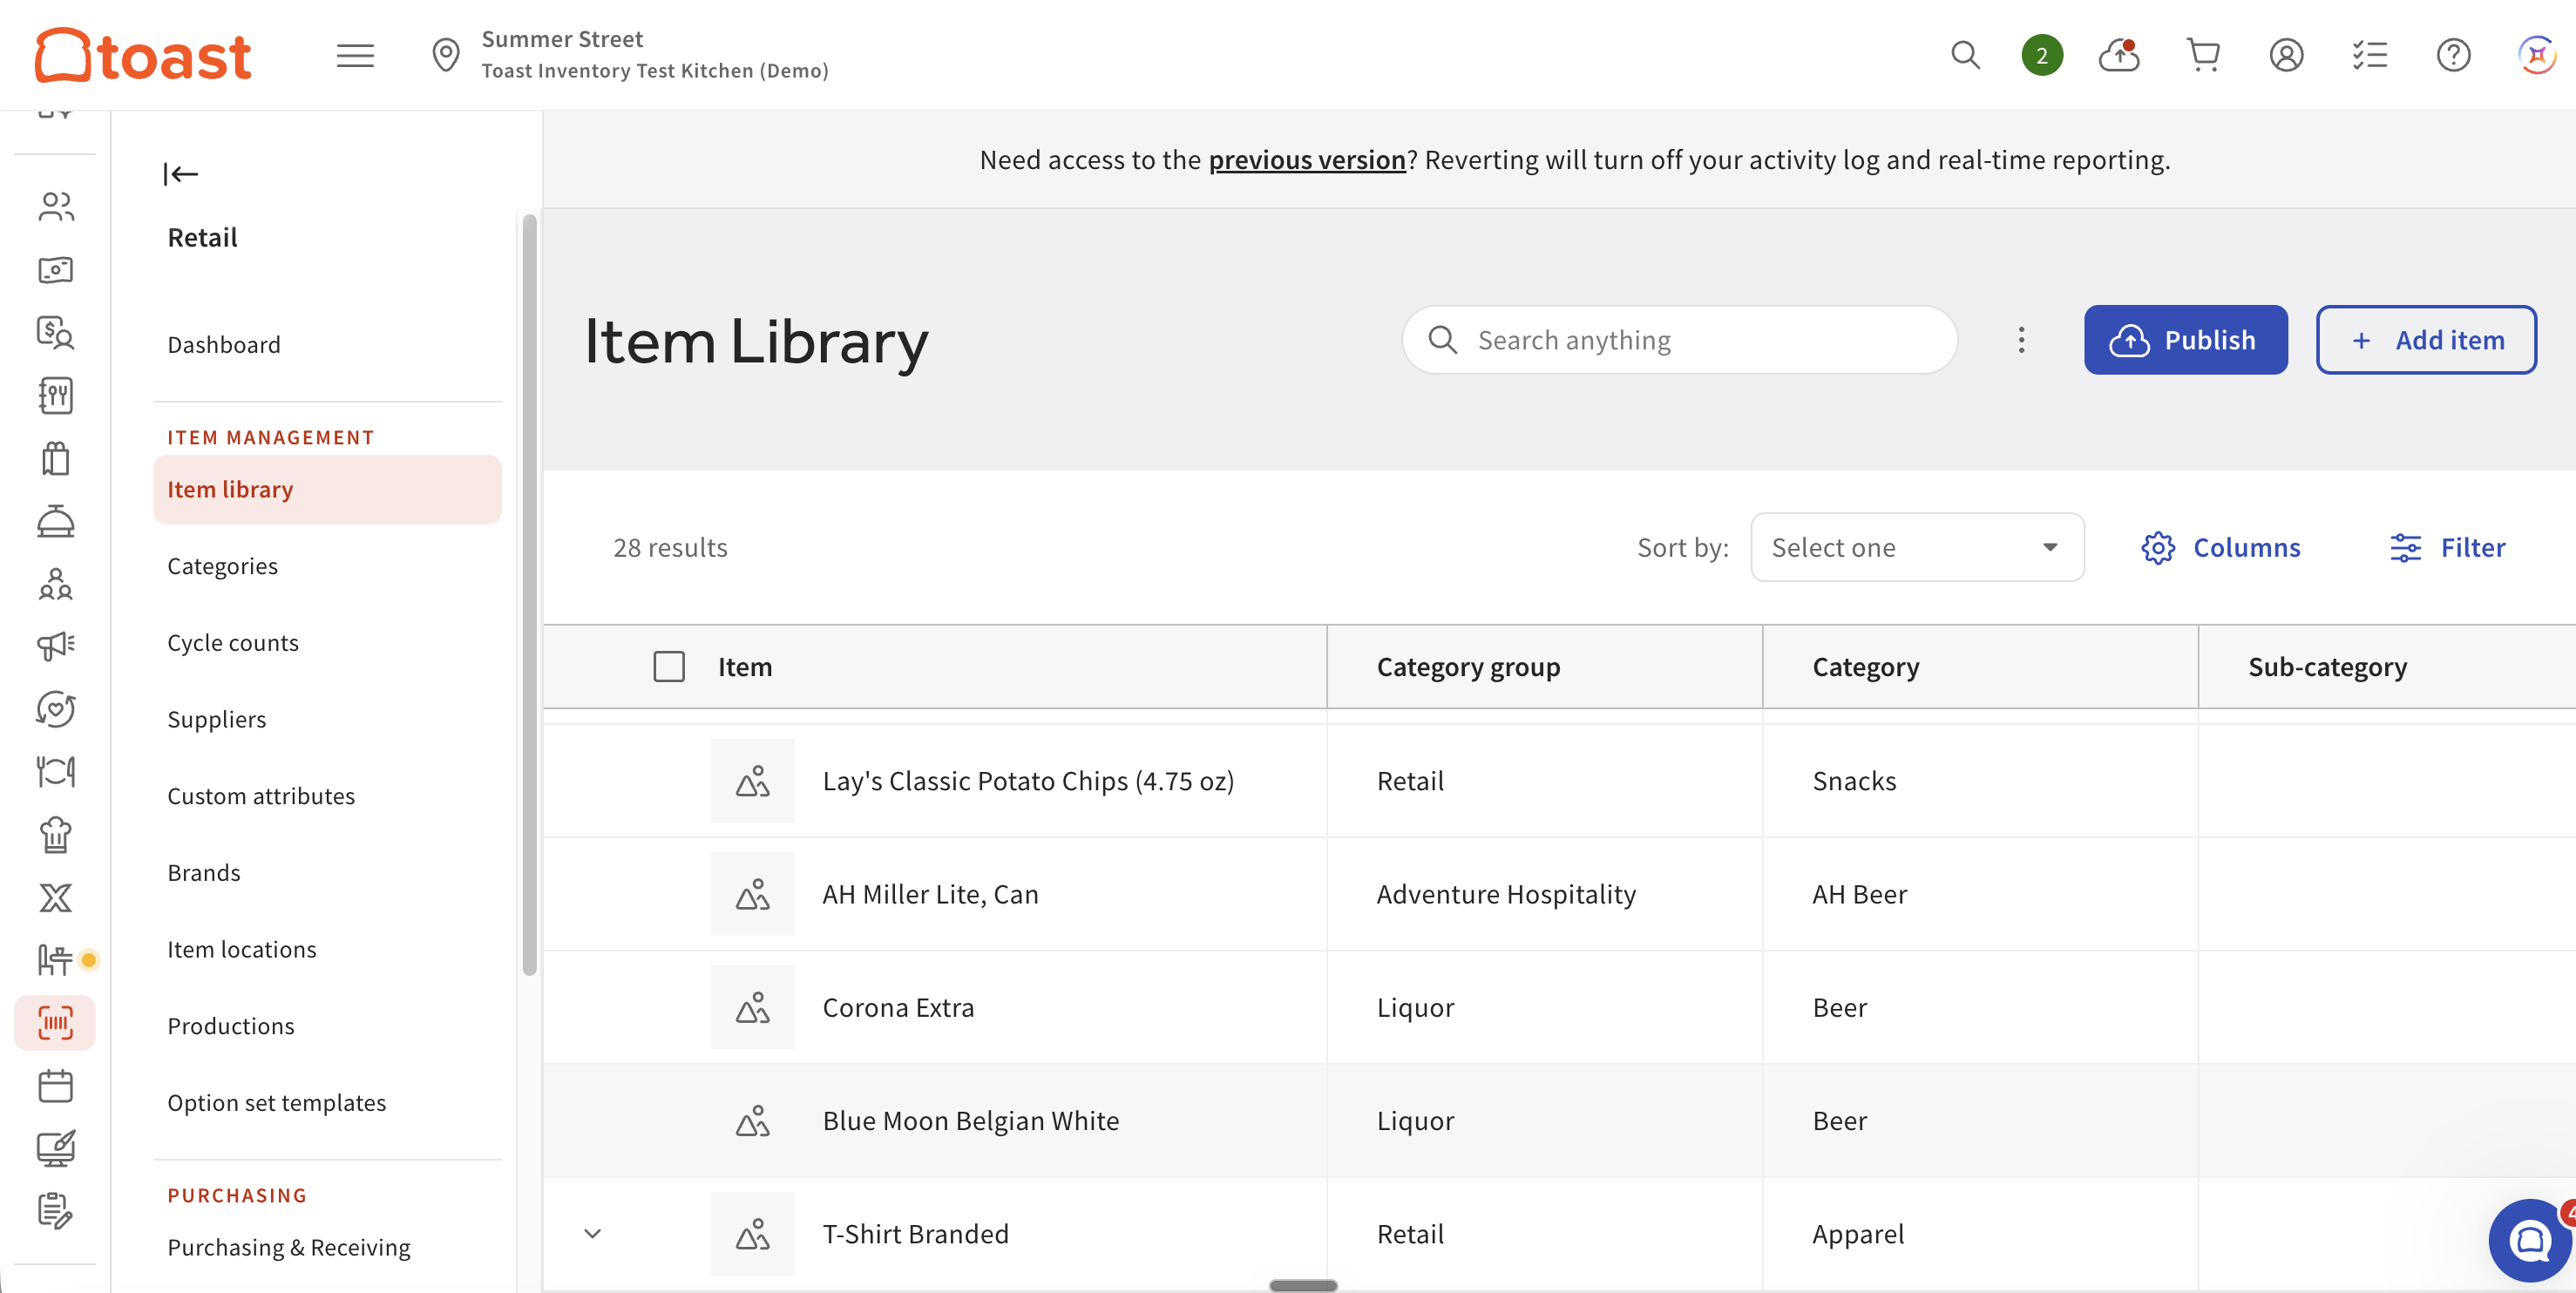This screenshot has height=1293, width=2576.
Task: Open the service bell icon in sidebar
Action: point(56,521)
